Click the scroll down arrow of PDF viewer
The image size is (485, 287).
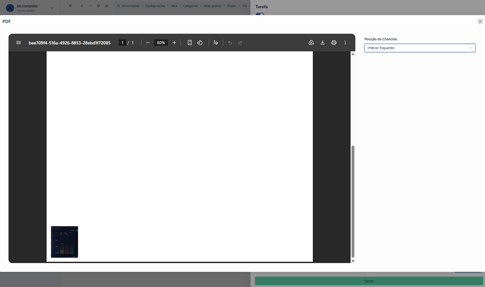tap(353, 261)
